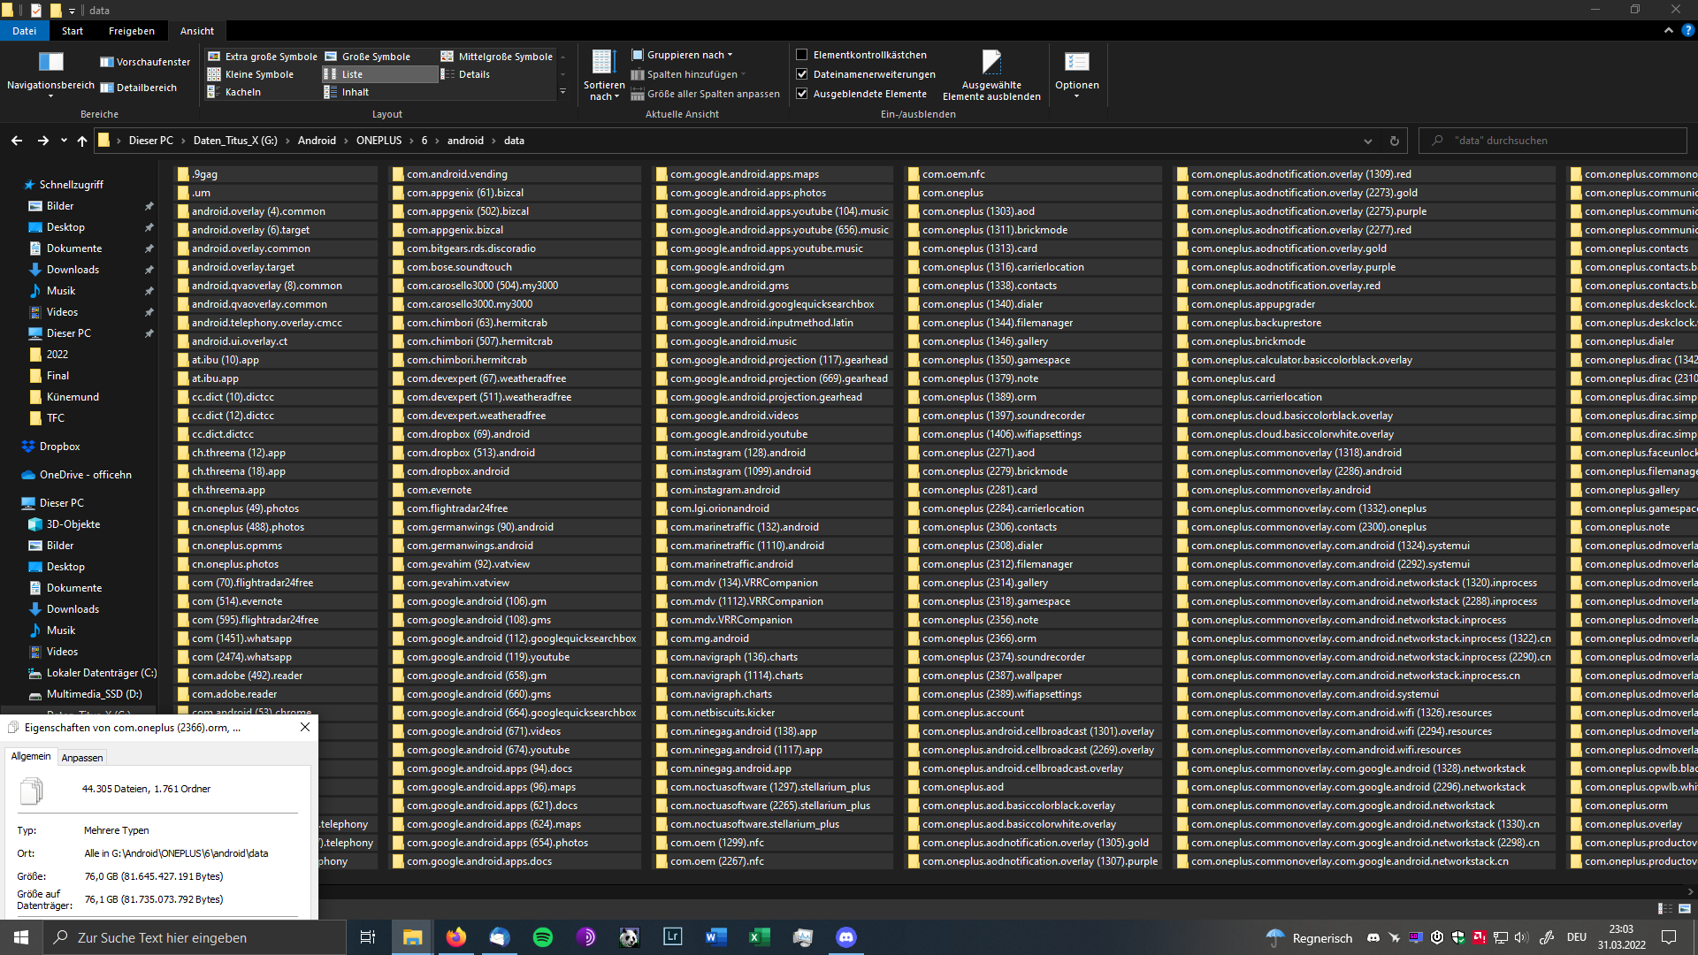Open the Datei menu tab
Viewport: 1698px width, 955px height.
click(x=24, y=31)
